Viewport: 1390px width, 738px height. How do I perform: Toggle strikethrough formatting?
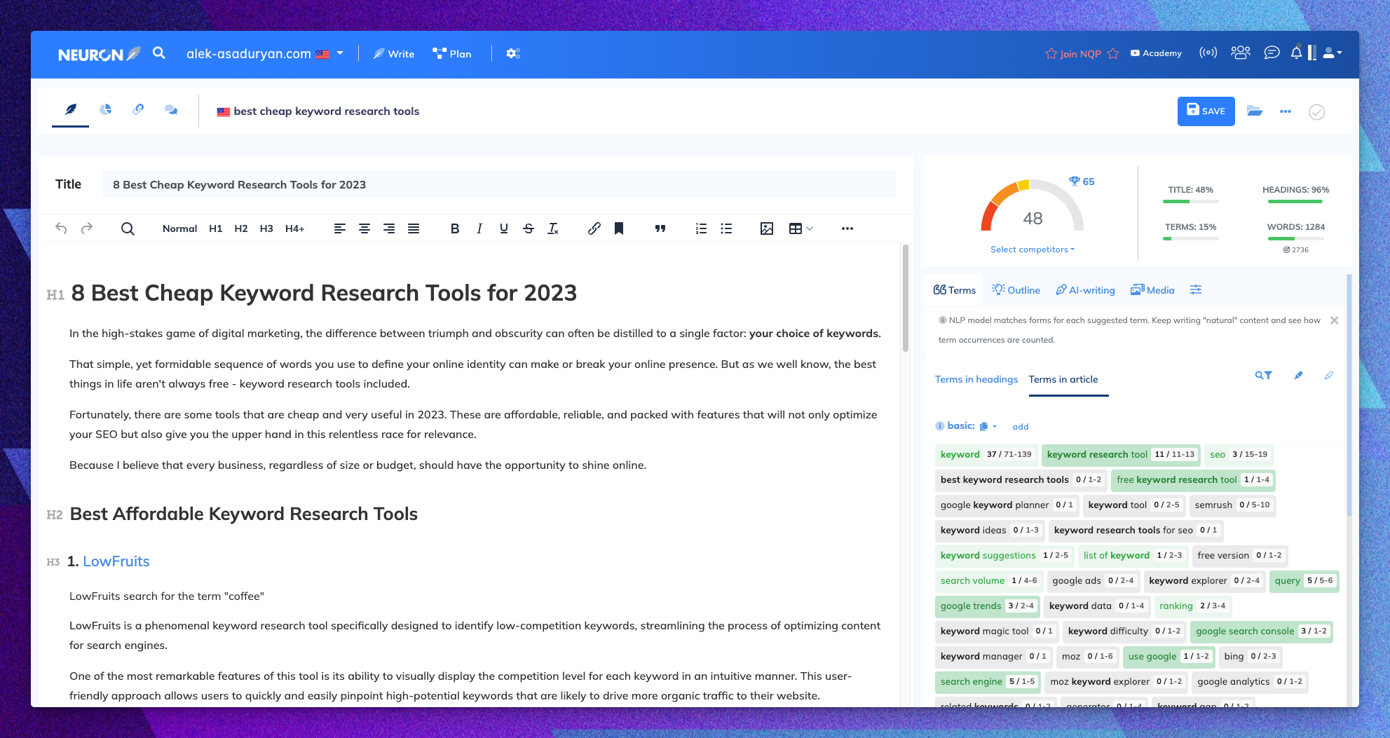tap(529, 228)
